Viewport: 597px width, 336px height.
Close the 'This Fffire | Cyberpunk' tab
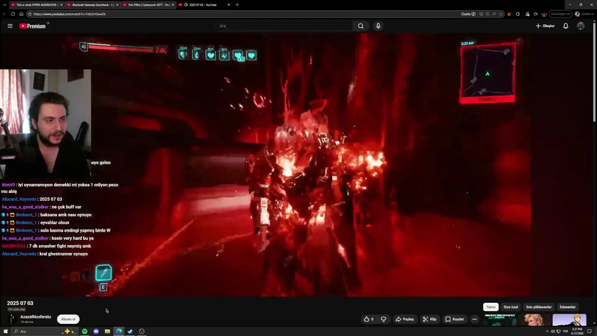pos(173,5)
